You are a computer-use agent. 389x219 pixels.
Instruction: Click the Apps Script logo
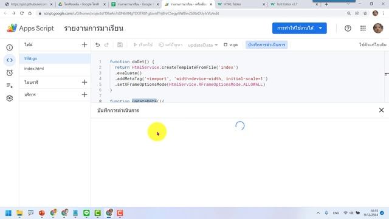tap(30, 29)
